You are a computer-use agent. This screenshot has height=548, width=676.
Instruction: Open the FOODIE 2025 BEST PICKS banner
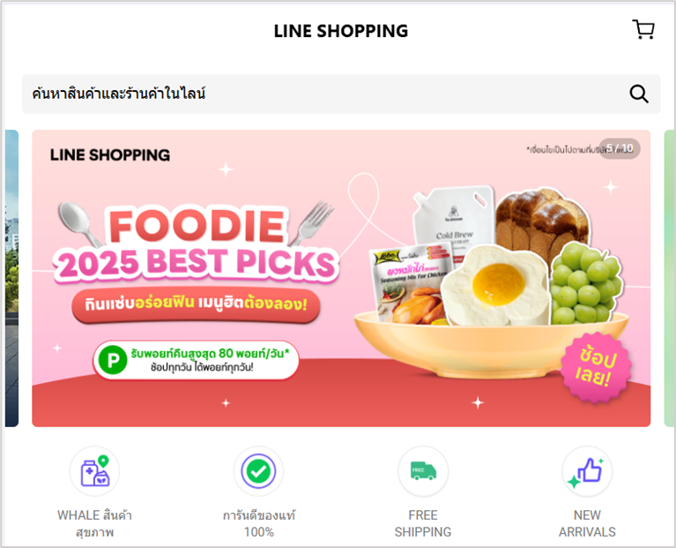point(341,278)
